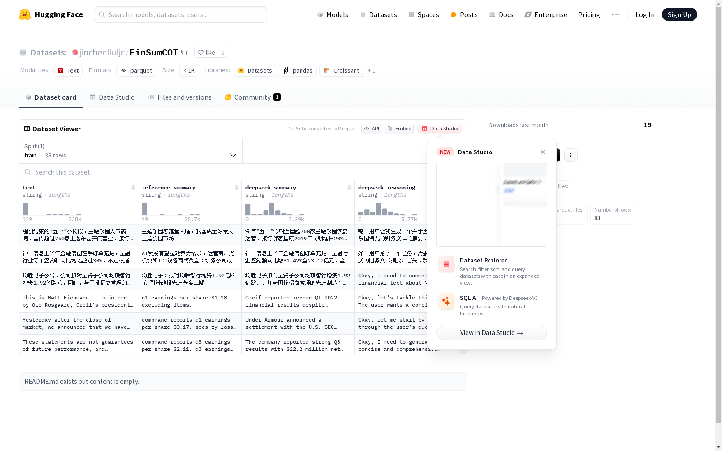The height and width of the screenshot is (451, 722).
Task: Click the deepseek_summary lengths histogram
Action: (275, 208)
